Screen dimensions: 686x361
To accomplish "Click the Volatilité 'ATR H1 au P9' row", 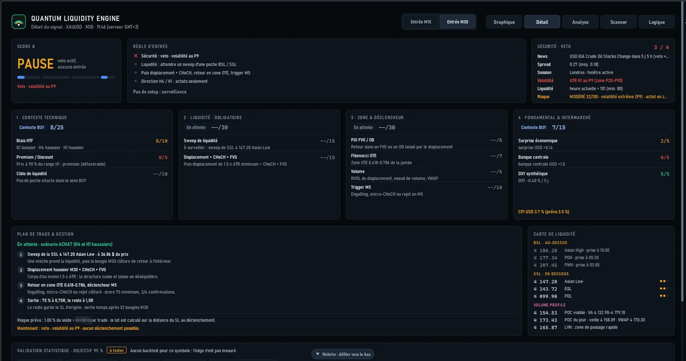I will click(x=603, y=81).
